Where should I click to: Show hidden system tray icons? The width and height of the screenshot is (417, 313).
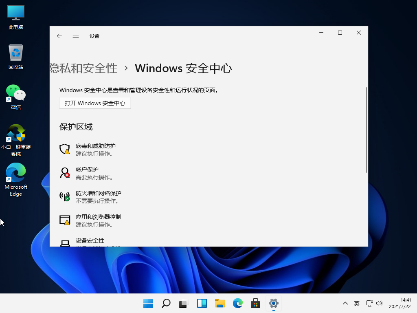pos(345,303)
